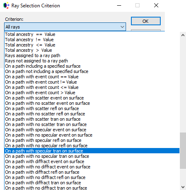Image resolution: width=186 pixels, height=190 pixels.
Task: Close the Ray Selection Criterion dialog
Action: (x=156, y=5)
